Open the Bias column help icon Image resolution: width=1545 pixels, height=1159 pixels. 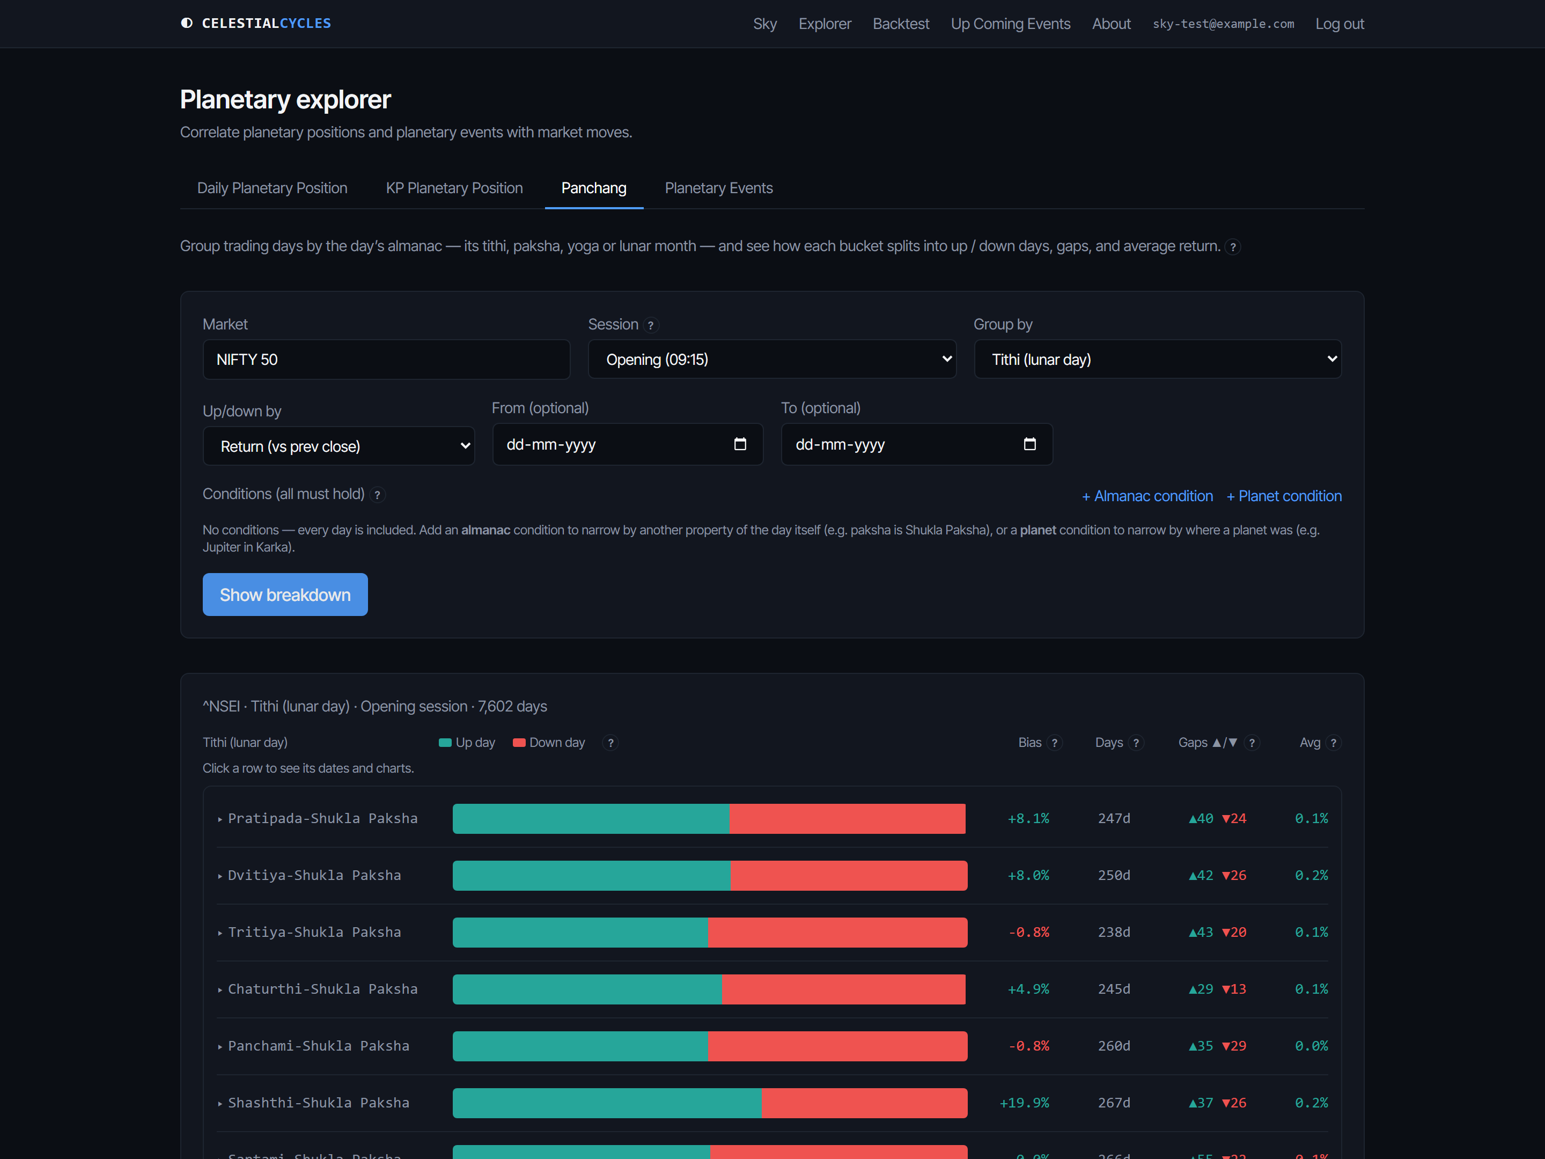point(1055,743)
